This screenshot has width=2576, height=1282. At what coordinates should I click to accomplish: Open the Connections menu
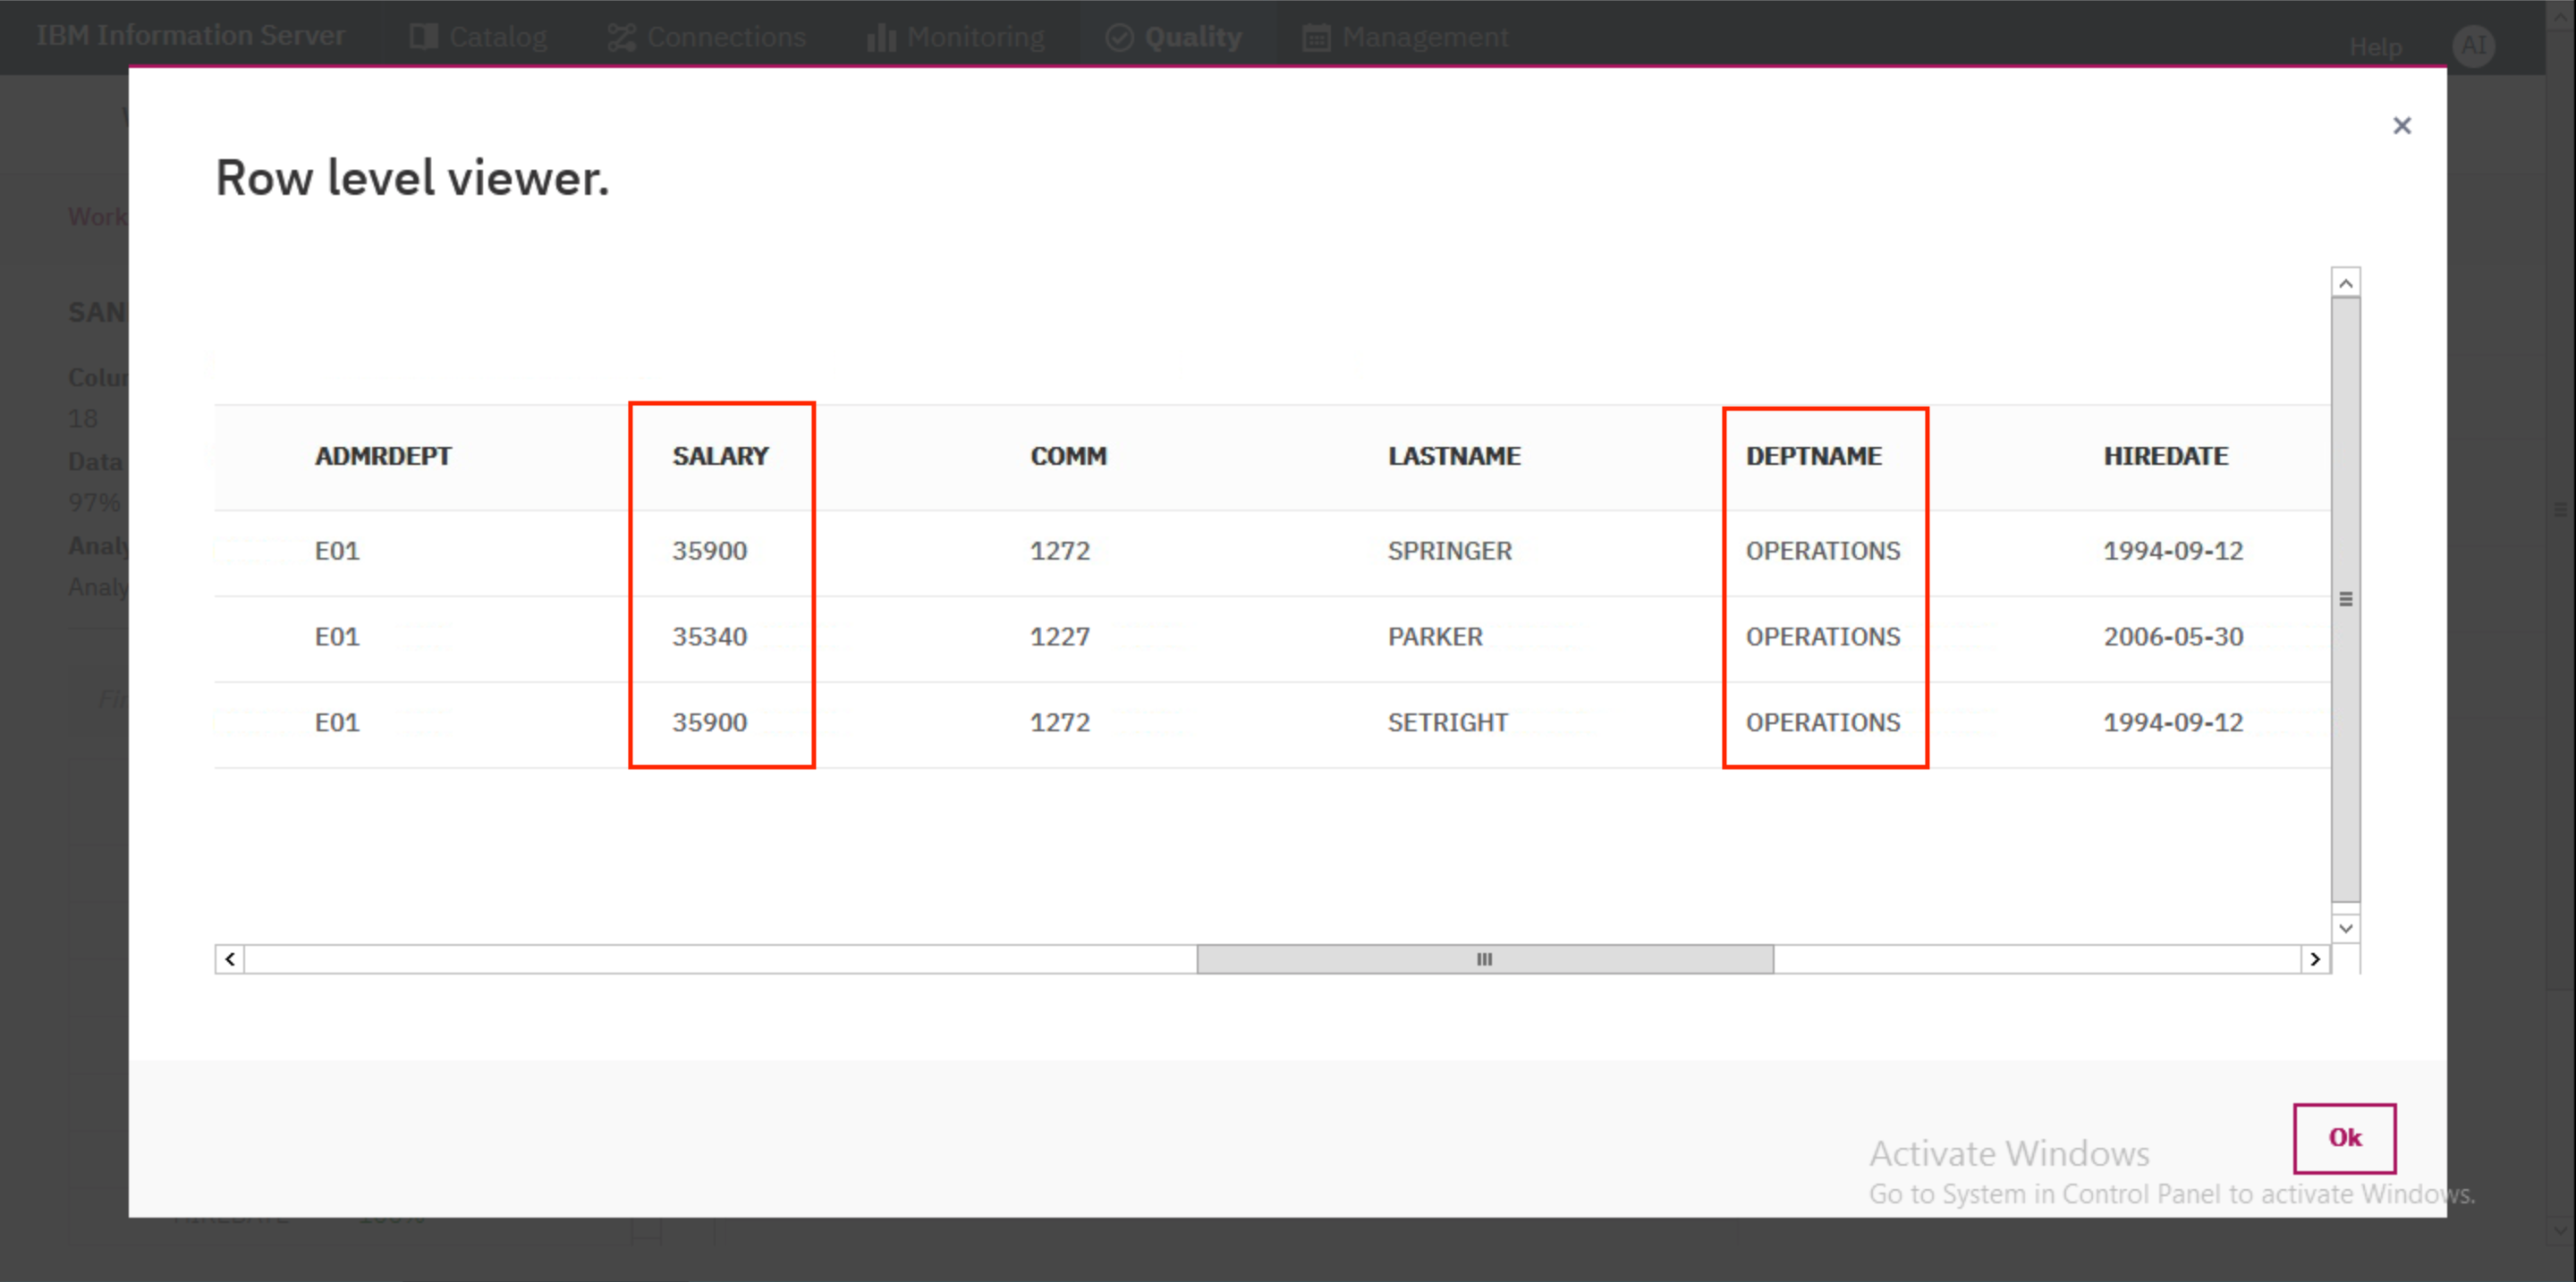tap(706, 37)
